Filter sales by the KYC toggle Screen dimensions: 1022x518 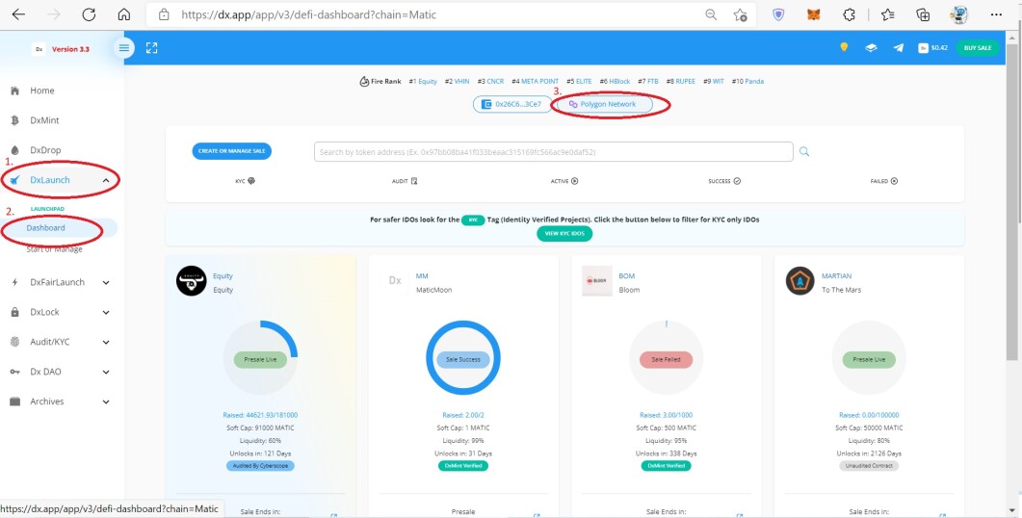[x=245, y=181]
